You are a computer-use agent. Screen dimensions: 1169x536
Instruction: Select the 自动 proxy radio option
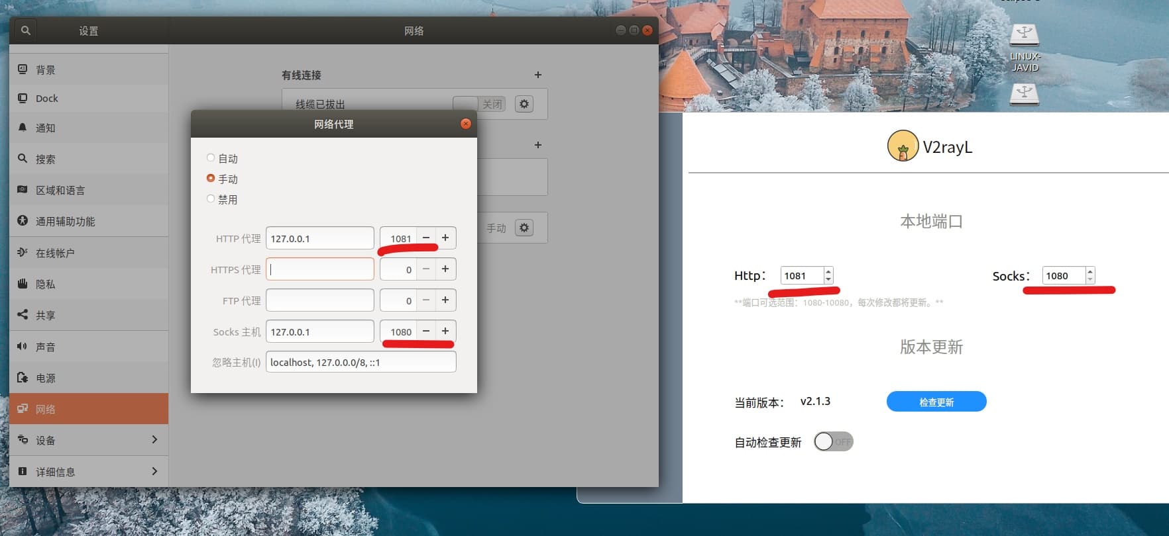211,158
